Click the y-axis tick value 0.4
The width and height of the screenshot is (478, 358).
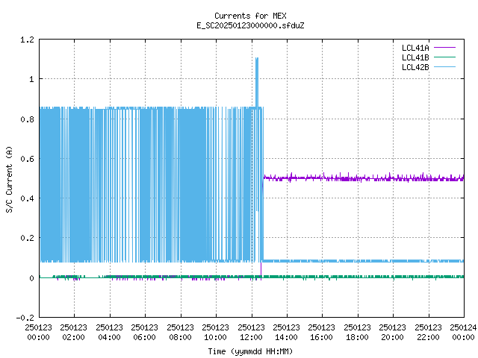pyautogui.click(x=27, y=198)
